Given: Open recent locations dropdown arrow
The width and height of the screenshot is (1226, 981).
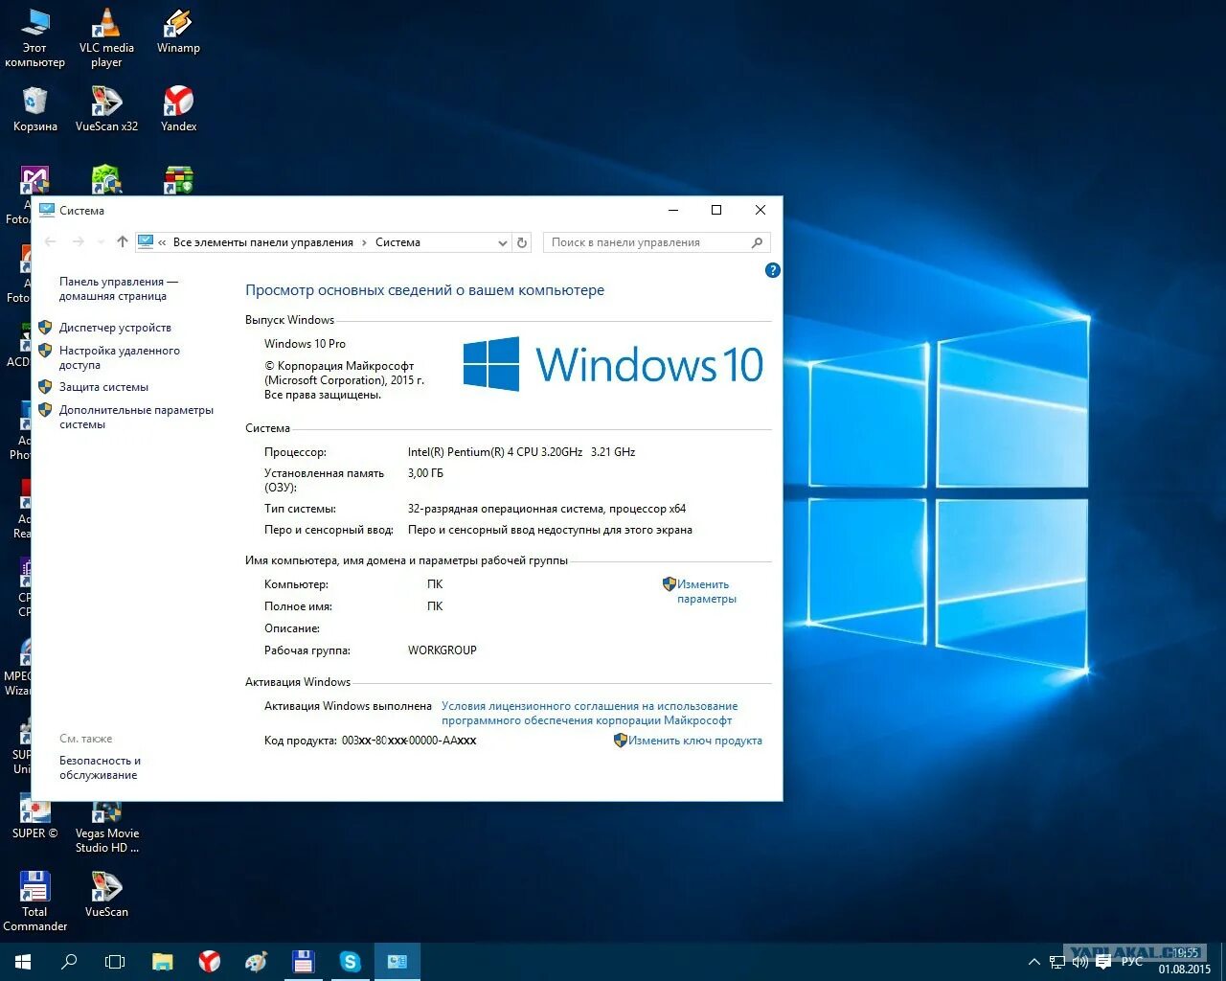Looking at the screenshot, I should click(101, 242).
